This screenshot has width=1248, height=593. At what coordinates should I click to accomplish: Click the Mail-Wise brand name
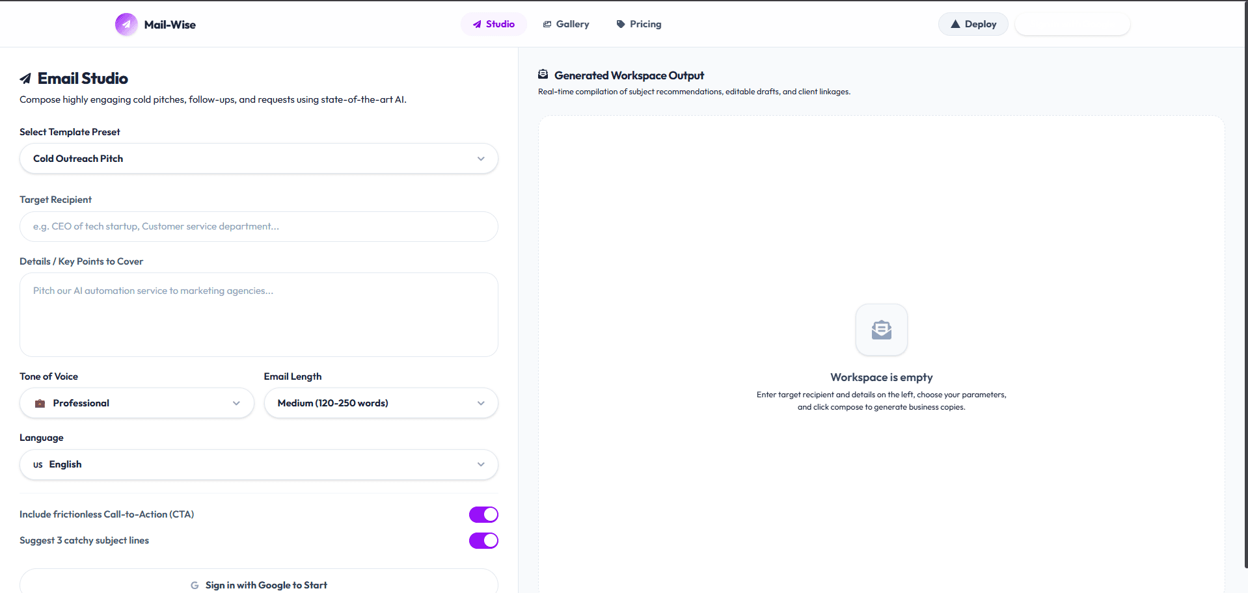(170, 25)
